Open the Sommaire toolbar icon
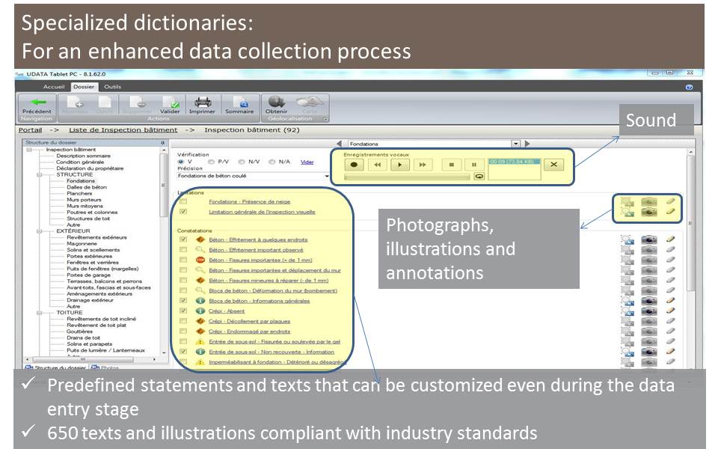718x449 pixels. (239, 103)
